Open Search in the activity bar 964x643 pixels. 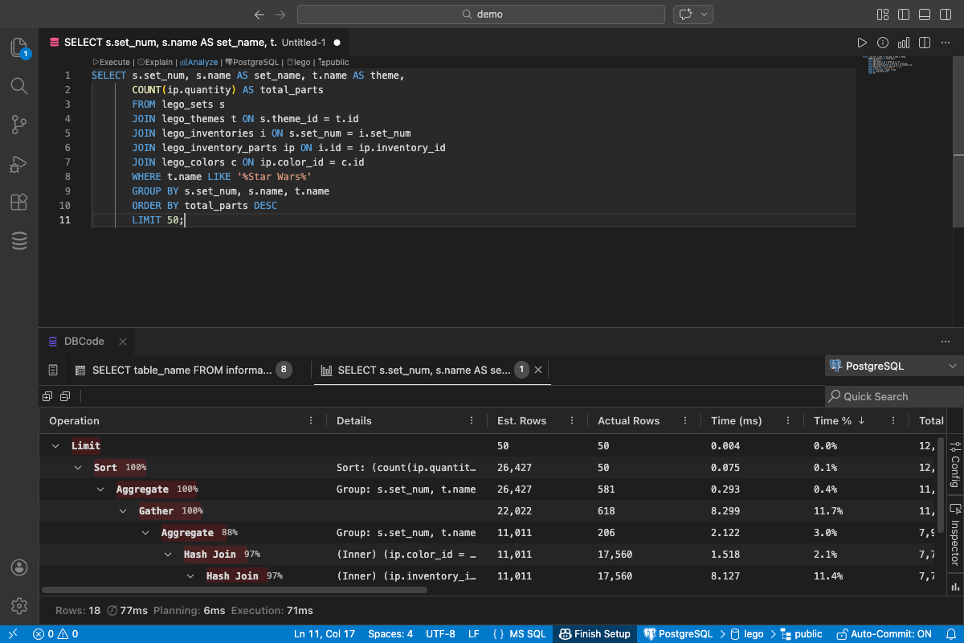[19, 86]
